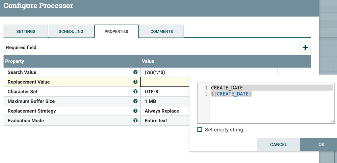Open the Replacement Strategy value Always Replace
Viewport: 337px width, 163px height.
click(162, 111)
